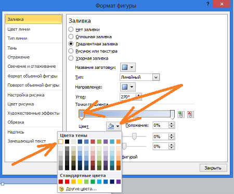Pick the dark navy theme color swatch
Screen dimensions: 234x194
coord(80,142)
